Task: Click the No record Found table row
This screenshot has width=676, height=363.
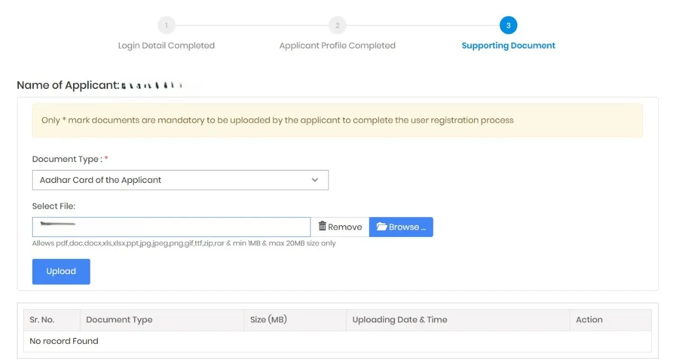Action: 64,341
